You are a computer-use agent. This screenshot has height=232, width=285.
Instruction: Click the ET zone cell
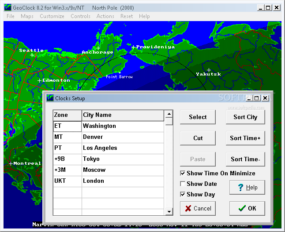[67, 126]
